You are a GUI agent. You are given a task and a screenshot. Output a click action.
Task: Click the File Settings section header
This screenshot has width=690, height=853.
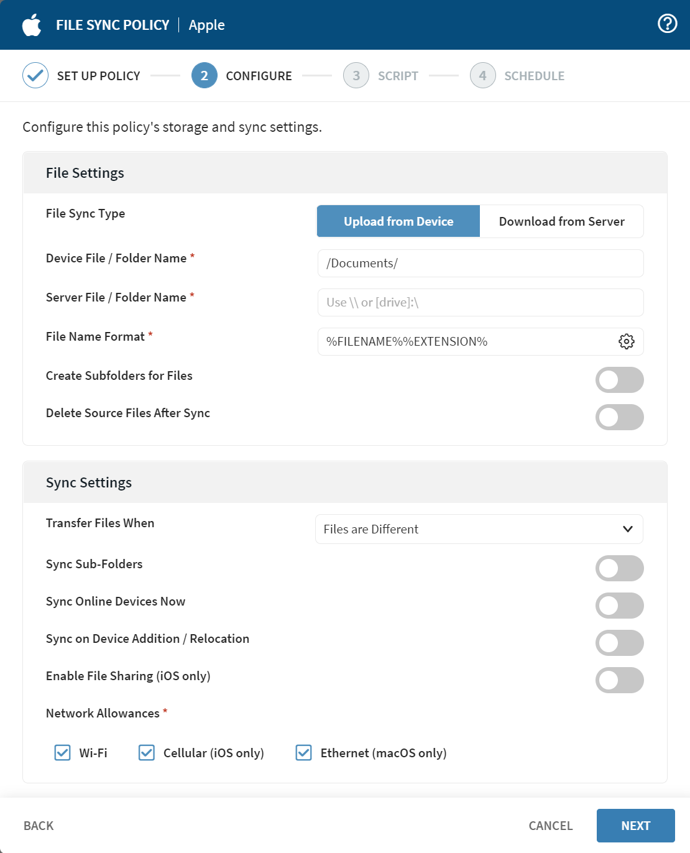[x=345, y=173]
